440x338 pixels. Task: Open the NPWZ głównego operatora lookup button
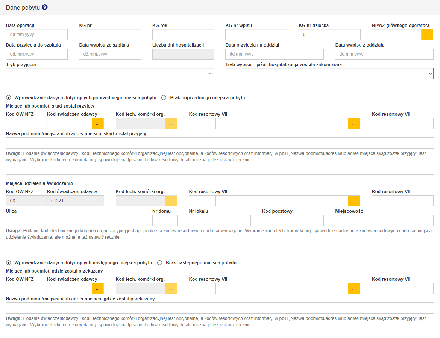tap(427, 35)
